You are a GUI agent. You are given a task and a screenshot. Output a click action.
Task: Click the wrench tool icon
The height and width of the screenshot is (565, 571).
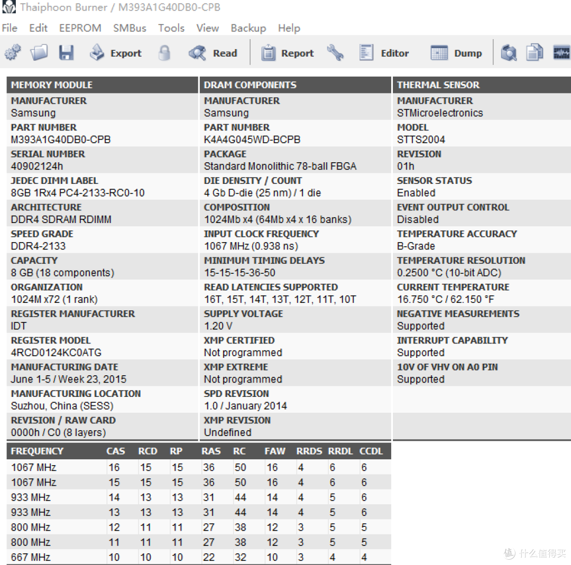335,53
